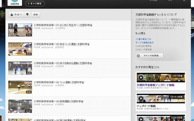
Task: Click mextchannel author of video 03
Action: [x=47, y=66]
